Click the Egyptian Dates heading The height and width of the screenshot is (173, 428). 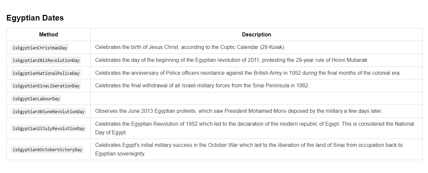[35, 18]
